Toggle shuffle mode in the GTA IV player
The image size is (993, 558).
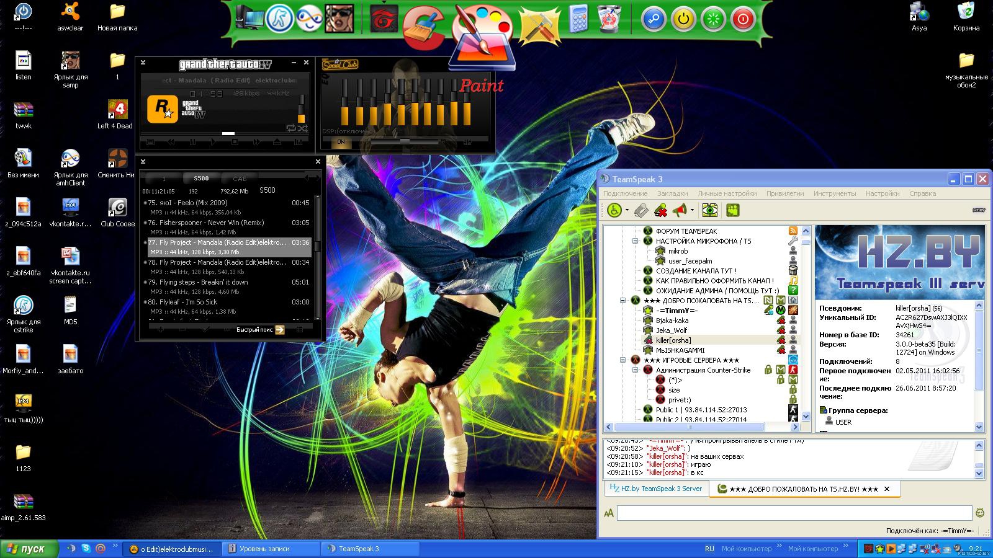pyautogui.click(x=302, y=128)
